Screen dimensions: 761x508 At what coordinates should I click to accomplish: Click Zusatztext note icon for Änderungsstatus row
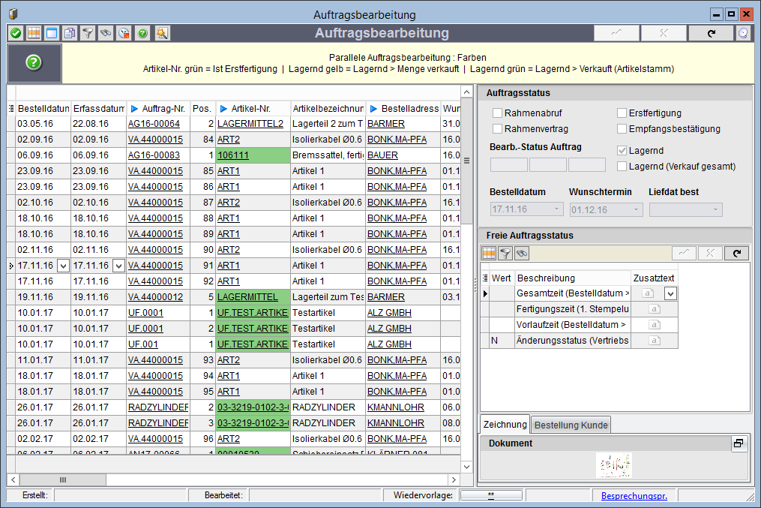(654, 341)
